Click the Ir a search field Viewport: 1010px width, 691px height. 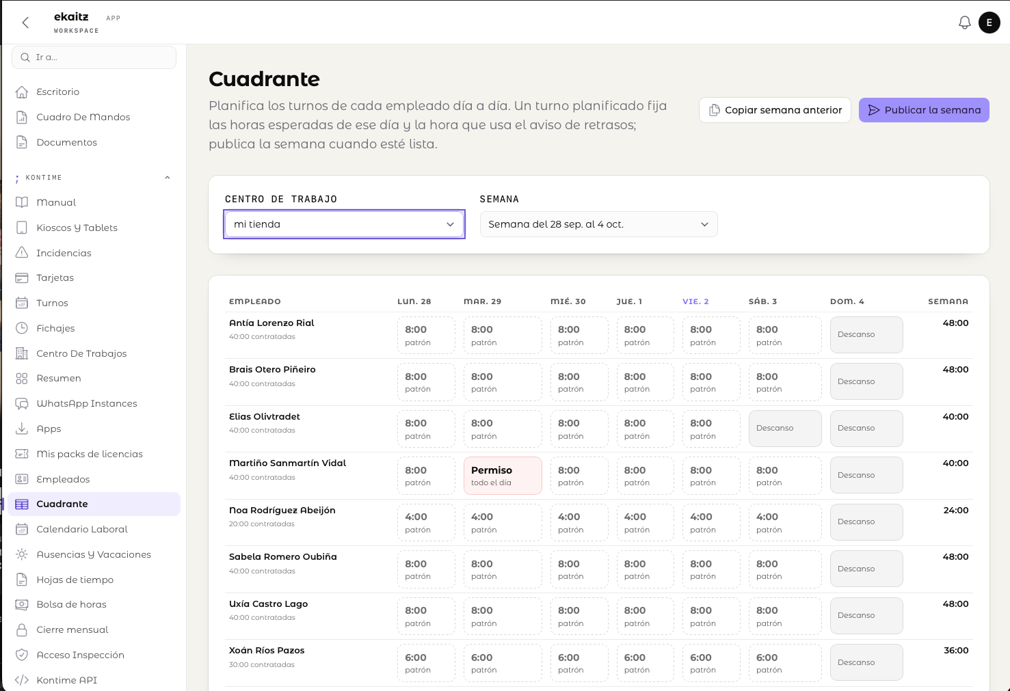(94, 57)
